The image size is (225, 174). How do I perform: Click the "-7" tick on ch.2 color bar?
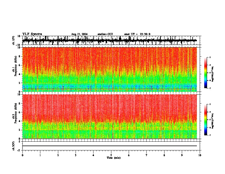coord(210,135)
